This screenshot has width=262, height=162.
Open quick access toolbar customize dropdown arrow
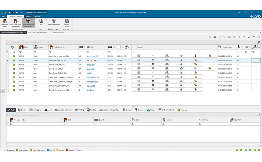coord(21,12)
